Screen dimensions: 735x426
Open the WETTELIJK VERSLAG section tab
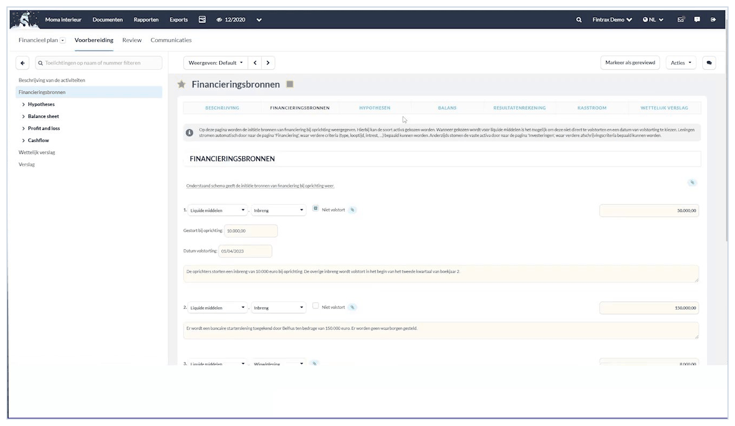click(x=664, y=108)
